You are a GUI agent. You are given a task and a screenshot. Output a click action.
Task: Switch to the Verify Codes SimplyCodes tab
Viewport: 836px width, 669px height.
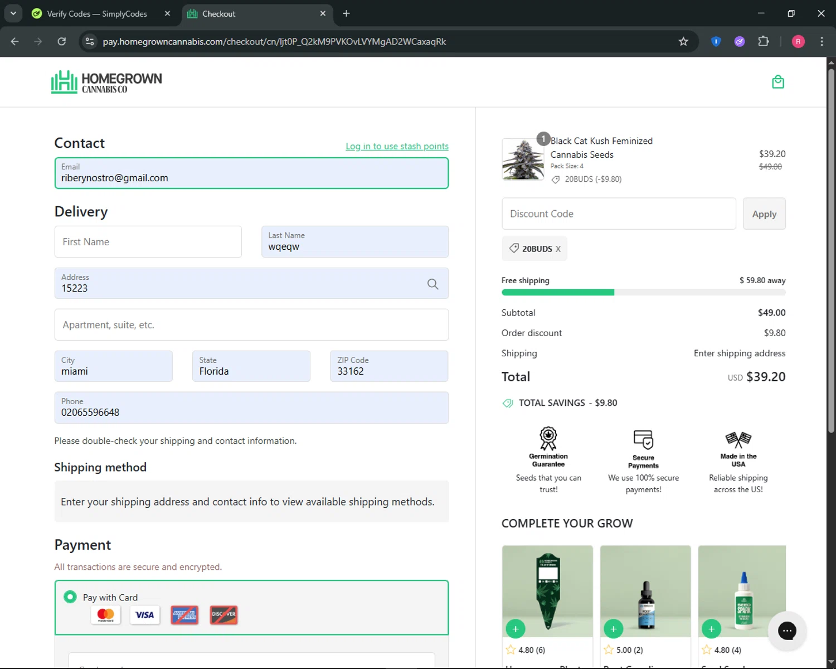100,13
